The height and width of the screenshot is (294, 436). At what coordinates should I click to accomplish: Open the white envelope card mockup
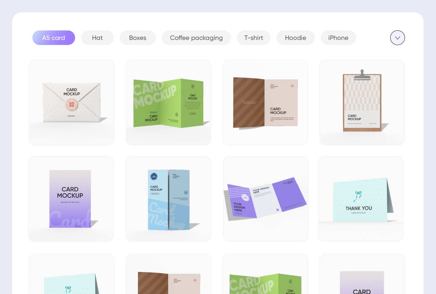coord(72,102)
